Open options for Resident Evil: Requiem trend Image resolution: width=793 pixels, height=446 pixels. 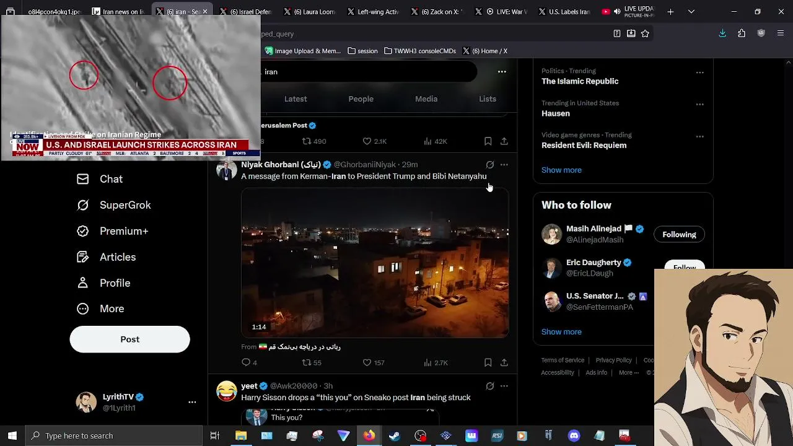click(x=699, y=137)
